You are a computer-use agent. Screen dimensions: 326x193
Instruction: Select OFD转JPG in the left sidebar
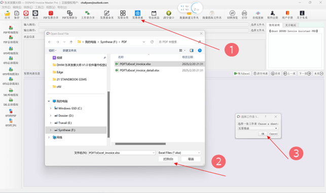pos(11,123)
